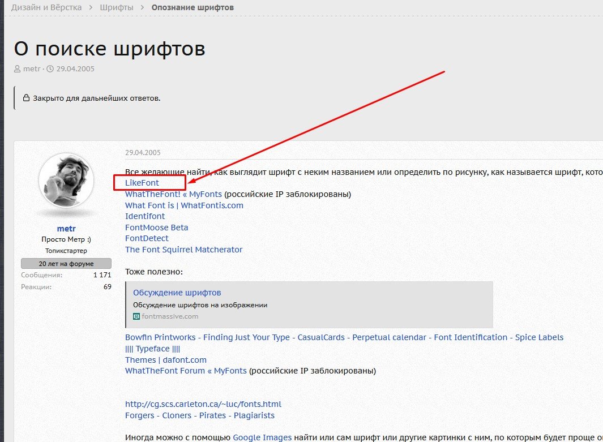View metr's avatar photo
This screenshot has height=442, width=603.
pos(66,181)
